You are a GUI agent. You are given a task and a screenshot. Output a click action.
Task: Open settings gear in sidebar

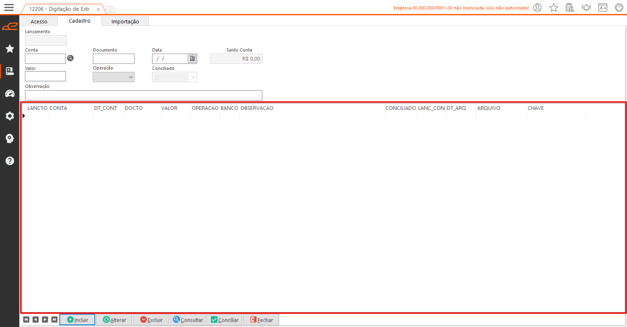coord(10,116)
